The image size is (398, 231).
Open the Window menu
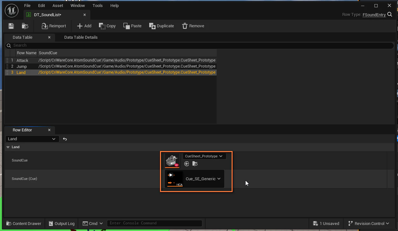point(78,5)
